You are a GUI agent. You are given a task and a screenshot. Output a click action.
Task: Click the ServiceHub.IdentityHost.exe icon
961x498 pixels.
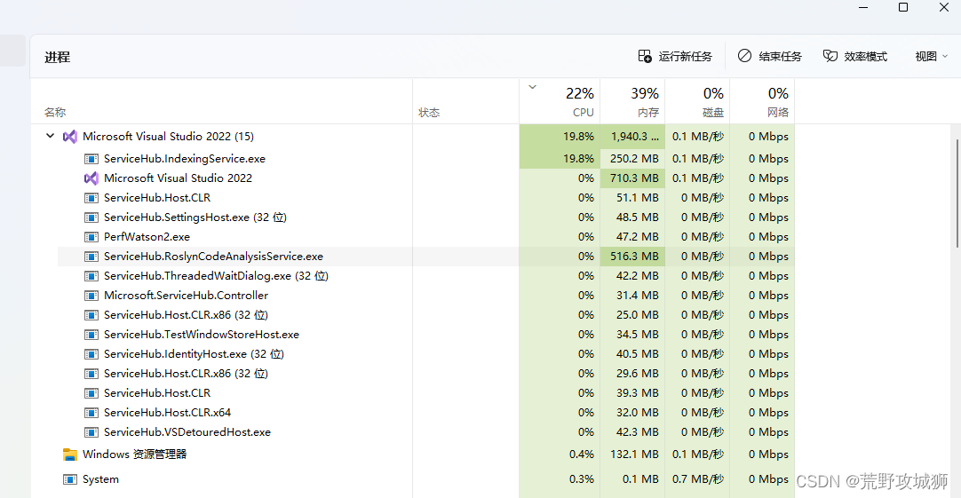(91, 354)
